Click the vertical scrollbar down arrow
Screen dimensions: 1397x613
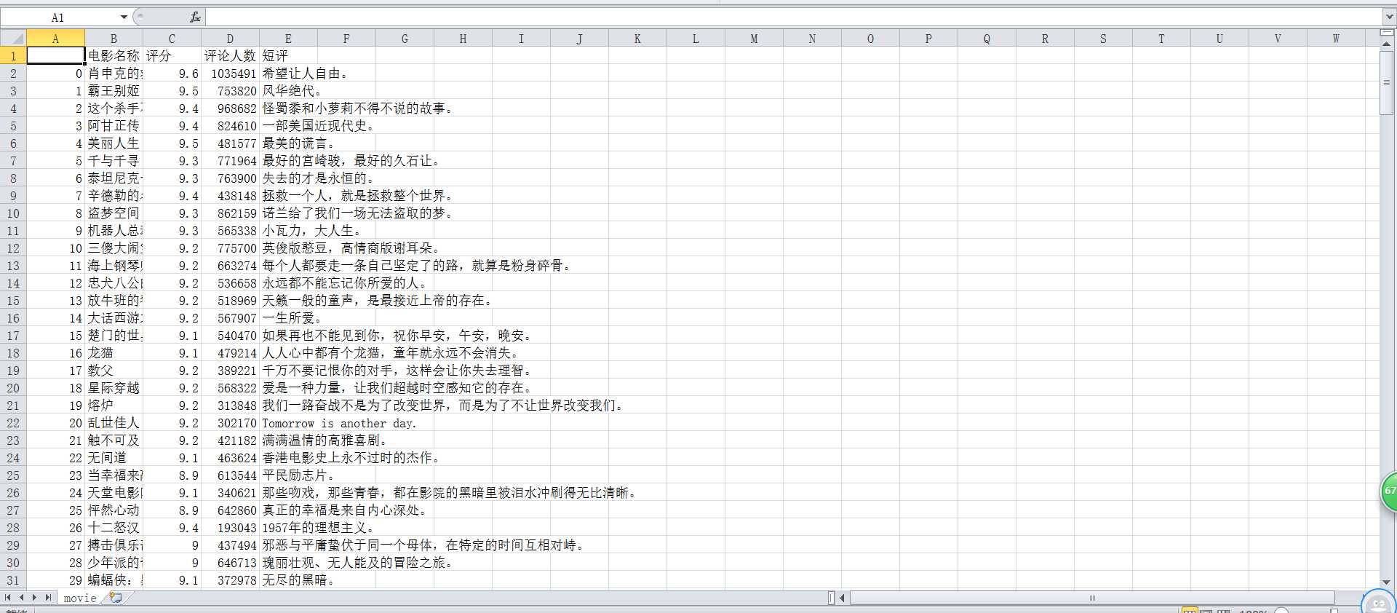1387,582
